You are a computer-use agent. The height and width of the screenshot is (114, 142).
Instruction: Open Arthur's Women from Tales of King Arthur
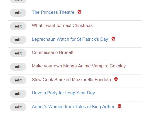73,107
